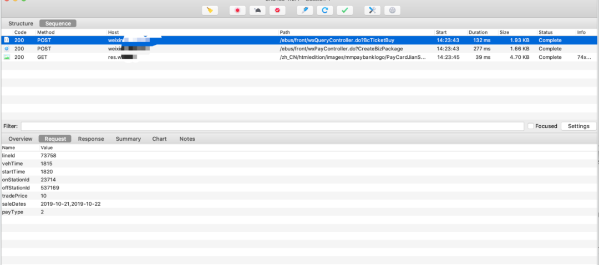The height and width of the screenshot is (265, 599).
Task: Click the Value column header in Request
Action: (47, 147)
